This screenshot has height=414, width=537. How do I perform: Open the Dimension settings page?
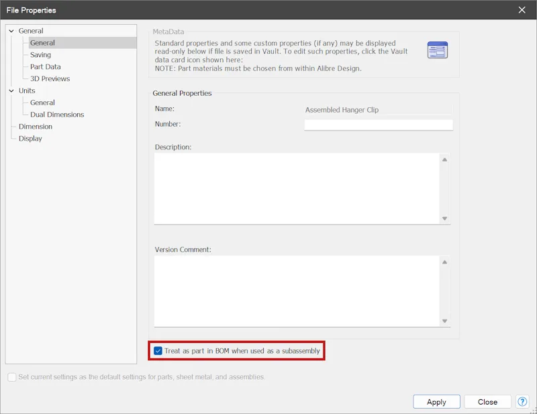tap(36, 127)
